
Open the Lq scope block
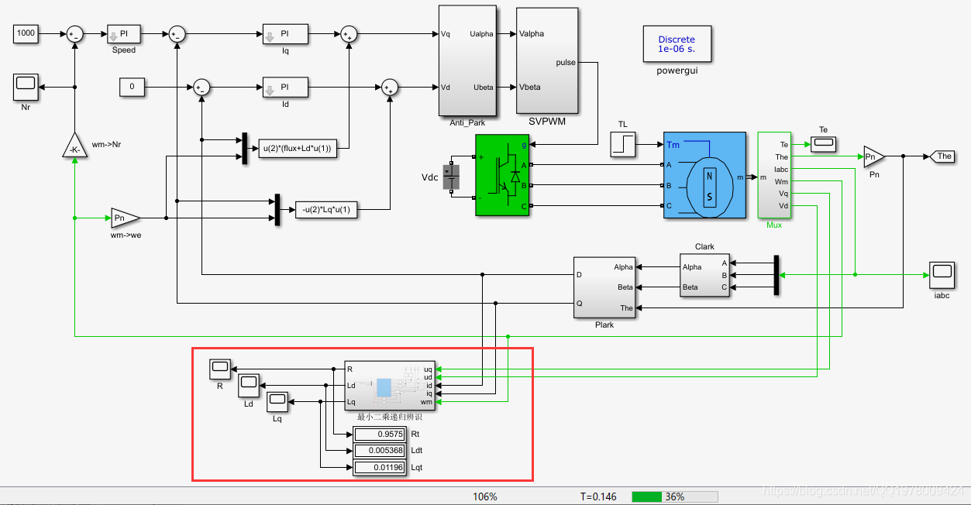pyautogui.click(x=278, y=401)
